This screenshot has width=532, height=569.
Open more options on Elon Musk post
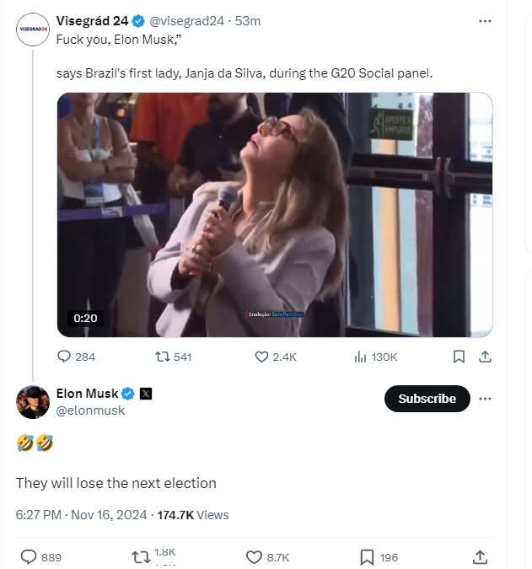point(484,398)
